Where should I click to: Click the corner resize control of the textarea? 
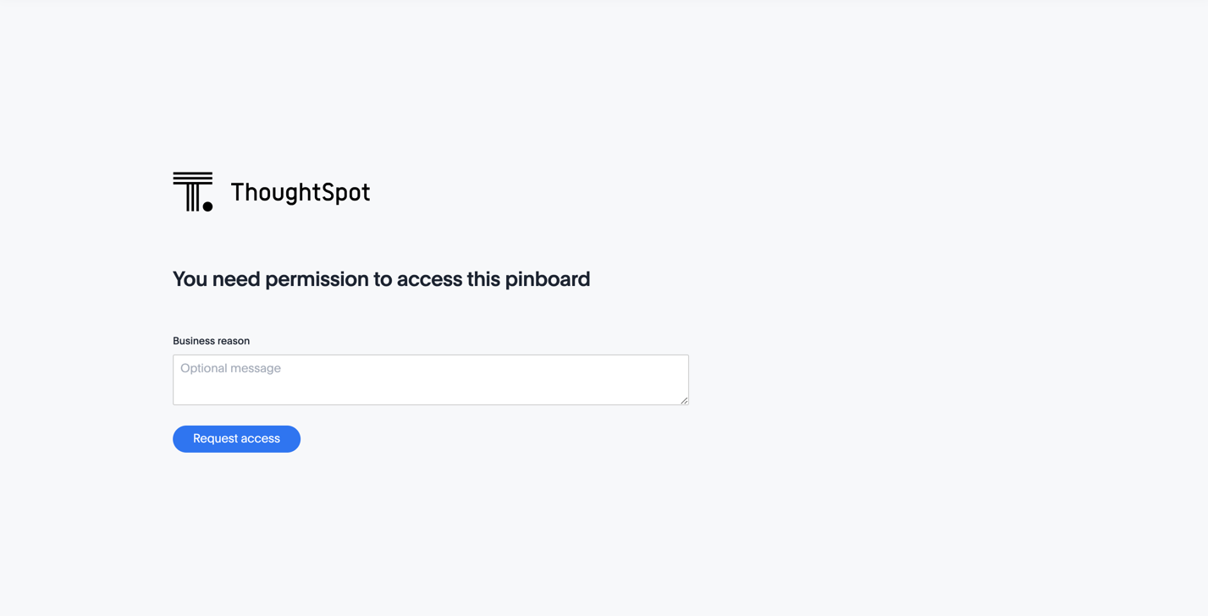click(x=684, y=401)
